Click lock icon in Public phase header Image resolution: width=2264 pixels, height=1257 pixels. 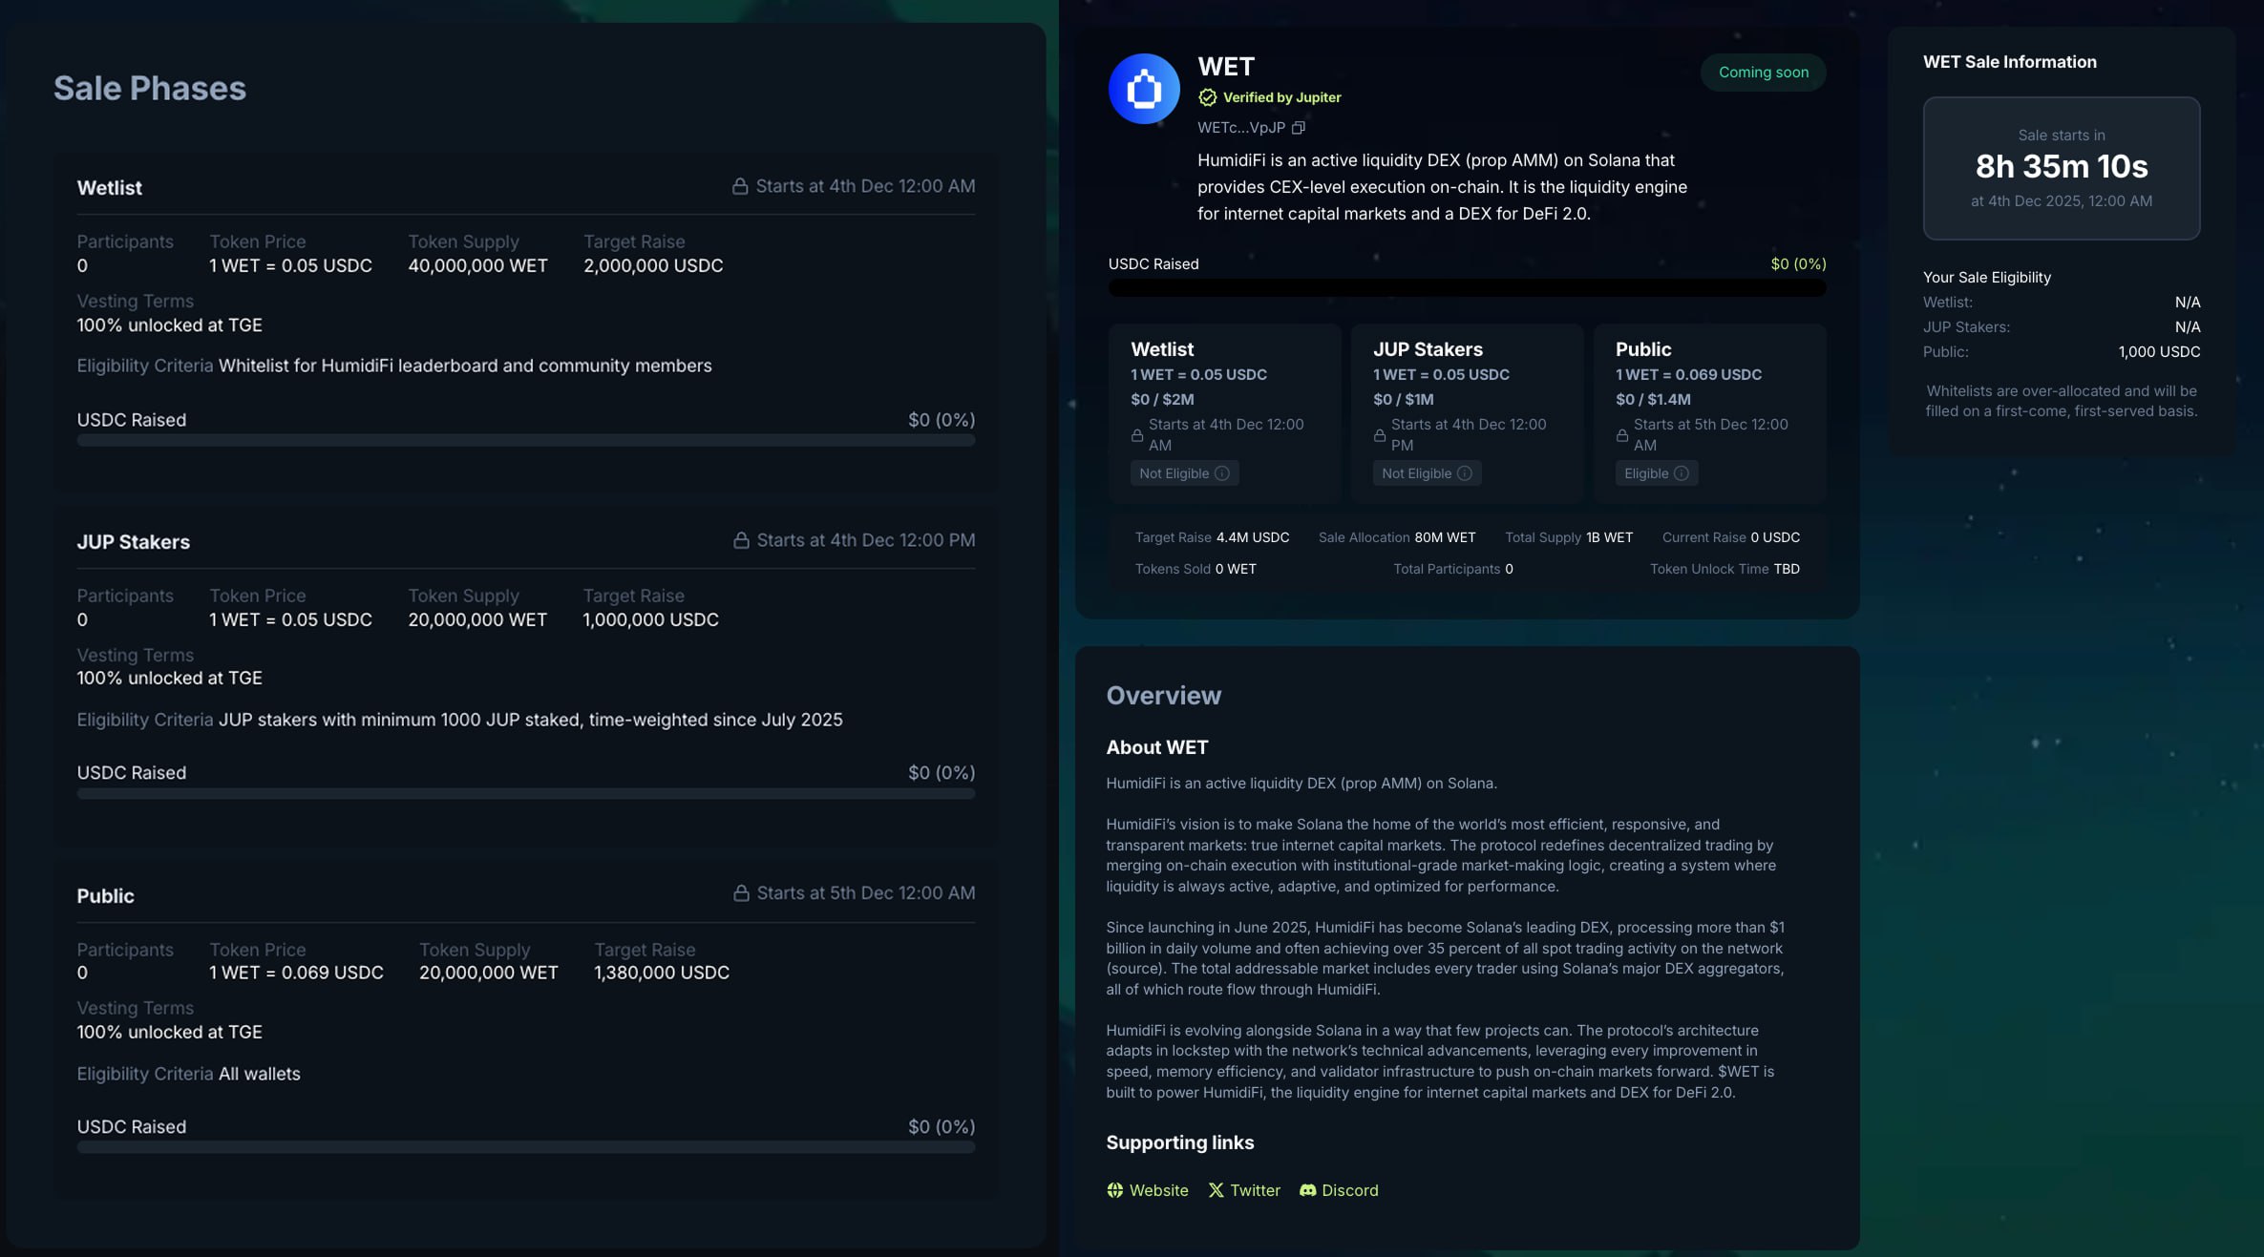[x=741, y=893]
